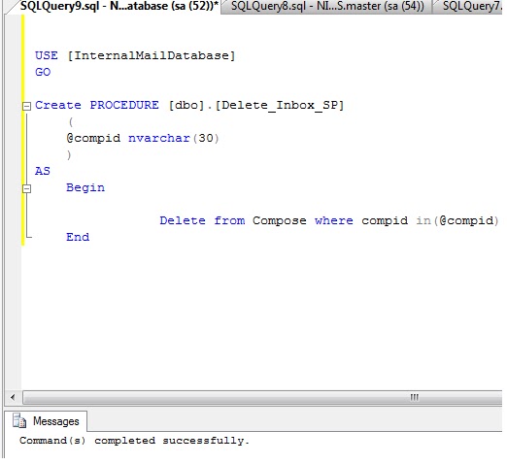This screenshot has height=464, width=507.
Task: Click the [InternalMailDatabase] text
Action: (x=152, y=55)
